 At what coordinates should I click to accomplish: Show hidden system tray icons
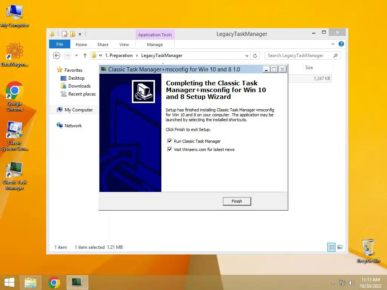tap(333, 283)
